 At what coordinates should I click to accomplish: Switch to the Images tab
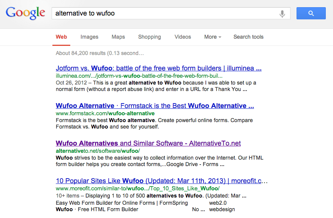89,37
